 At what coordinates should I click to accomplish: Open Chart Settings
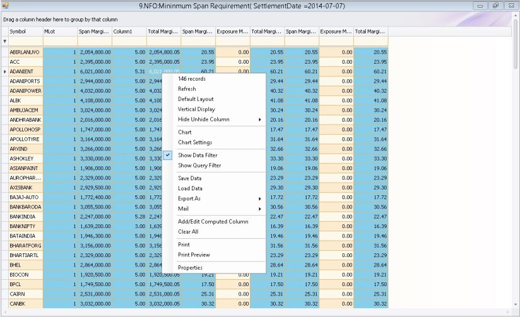click(195, 142)
